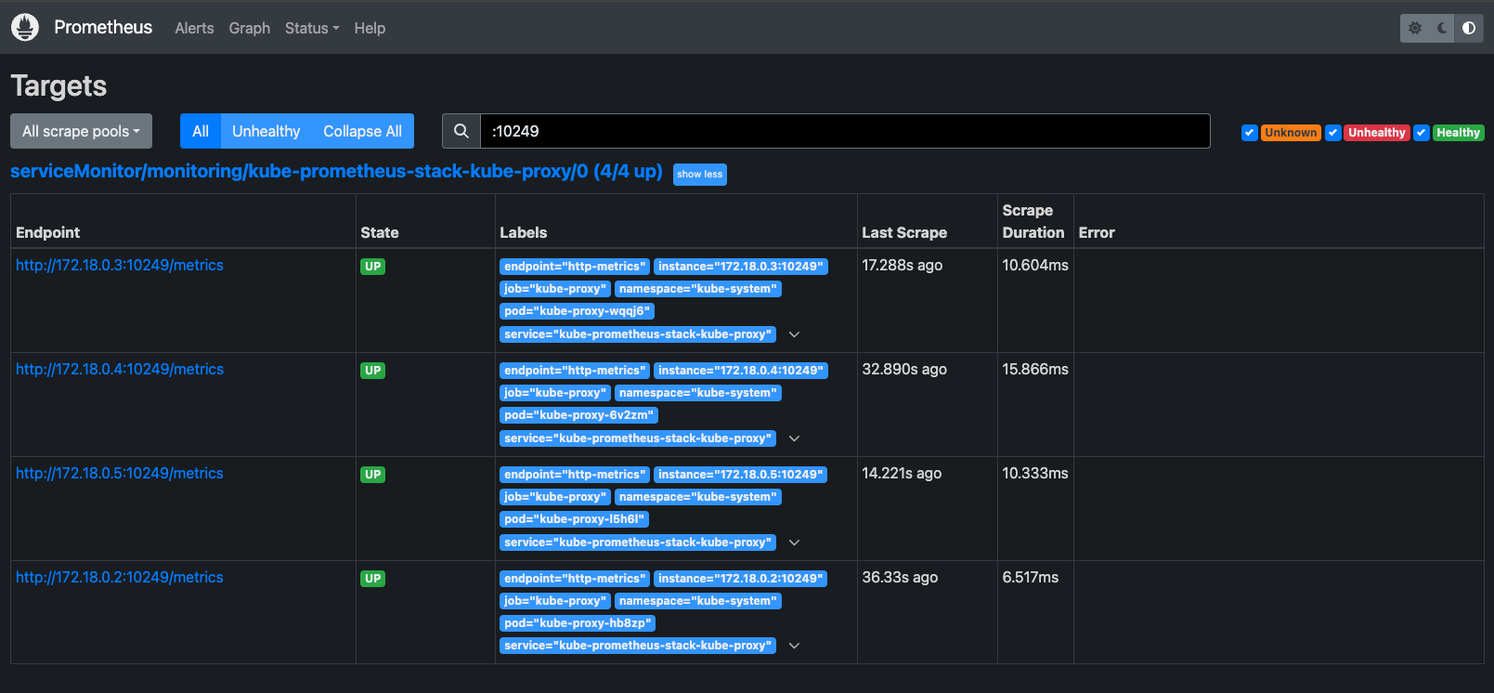Click the pod="kube-proxy-wqqj6" label
Viewport: 1494px width, 693px height.
pos(577,311)
